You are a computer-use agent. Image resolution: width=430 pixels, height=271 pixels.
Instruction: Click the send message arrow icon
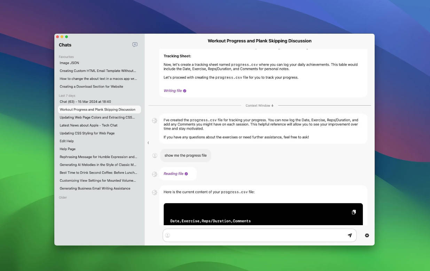(x=350, y=235)
